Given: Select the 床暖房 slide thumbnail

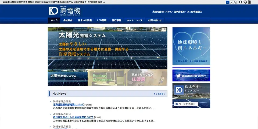Looking at the screenshot, I should pos(148,77).
